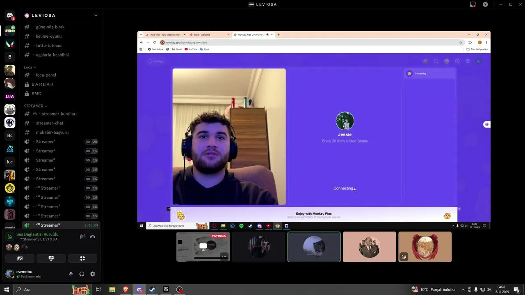The width and height of the screenshot is (525, 295).
Task: Select the active +18 Streamer⁵ voice channel
Action: 60,225
